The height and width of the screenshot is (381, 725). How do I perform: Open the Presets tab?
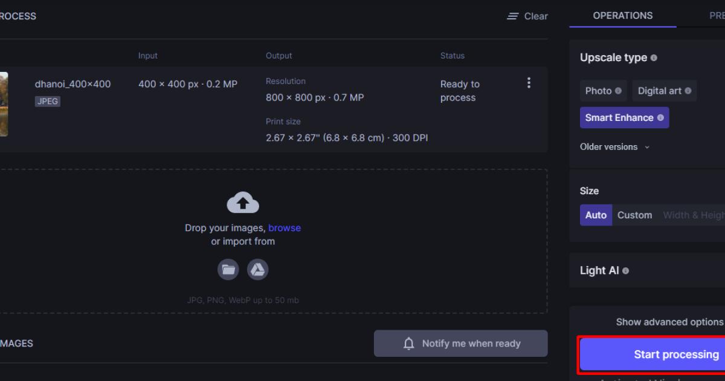tap(720, 15)
